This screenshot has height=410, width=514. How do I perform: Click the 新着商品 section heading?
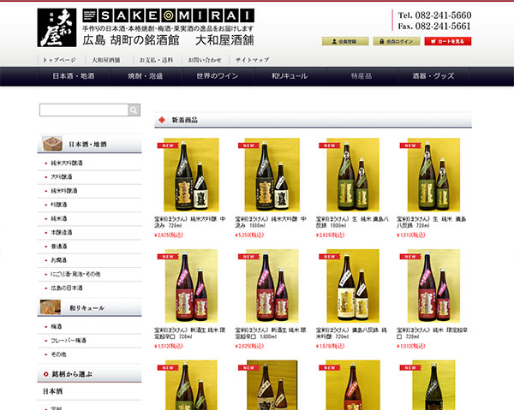(x=185, y=120)
